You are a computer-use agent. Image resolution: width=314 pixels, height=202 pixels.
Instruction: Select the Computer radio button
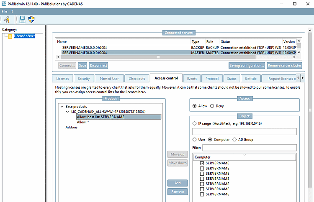pos(210,140)
